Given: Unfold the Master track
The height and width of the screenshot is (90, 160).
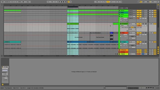Looking at the screenshot, I should click(119, 54).
